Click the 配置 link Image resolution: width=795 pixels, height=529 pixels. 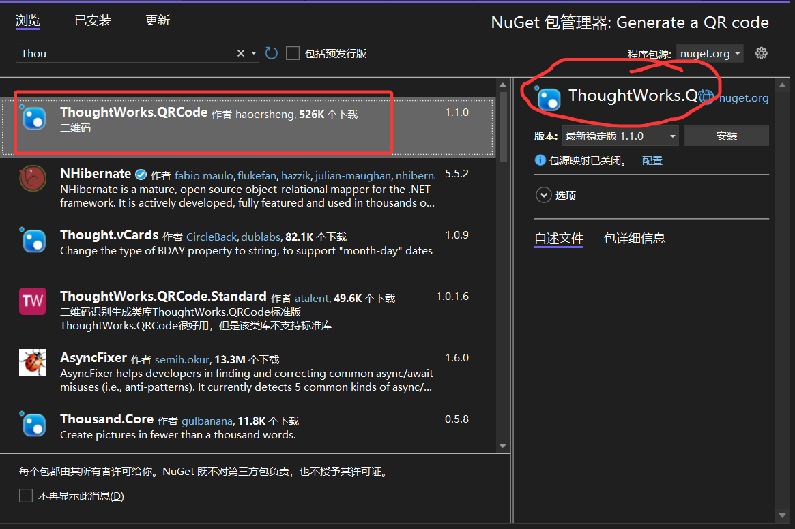point(652,161)
